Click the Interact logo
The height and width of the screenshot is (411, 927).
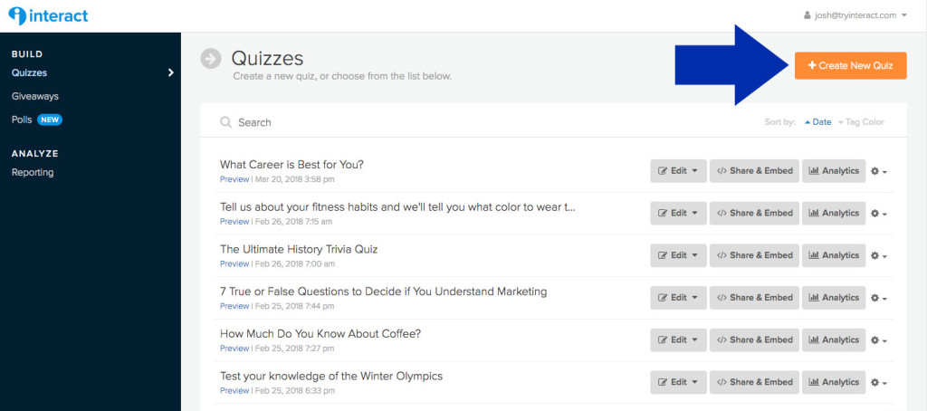(48, 15)
